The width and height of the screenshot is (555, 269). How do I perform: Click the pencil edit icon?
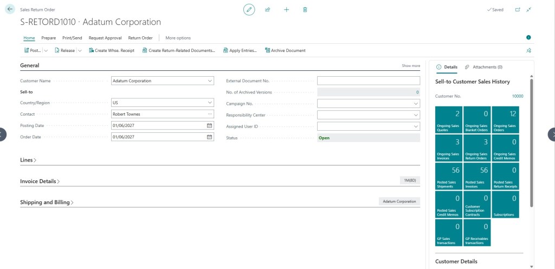[x=249, y=10]
